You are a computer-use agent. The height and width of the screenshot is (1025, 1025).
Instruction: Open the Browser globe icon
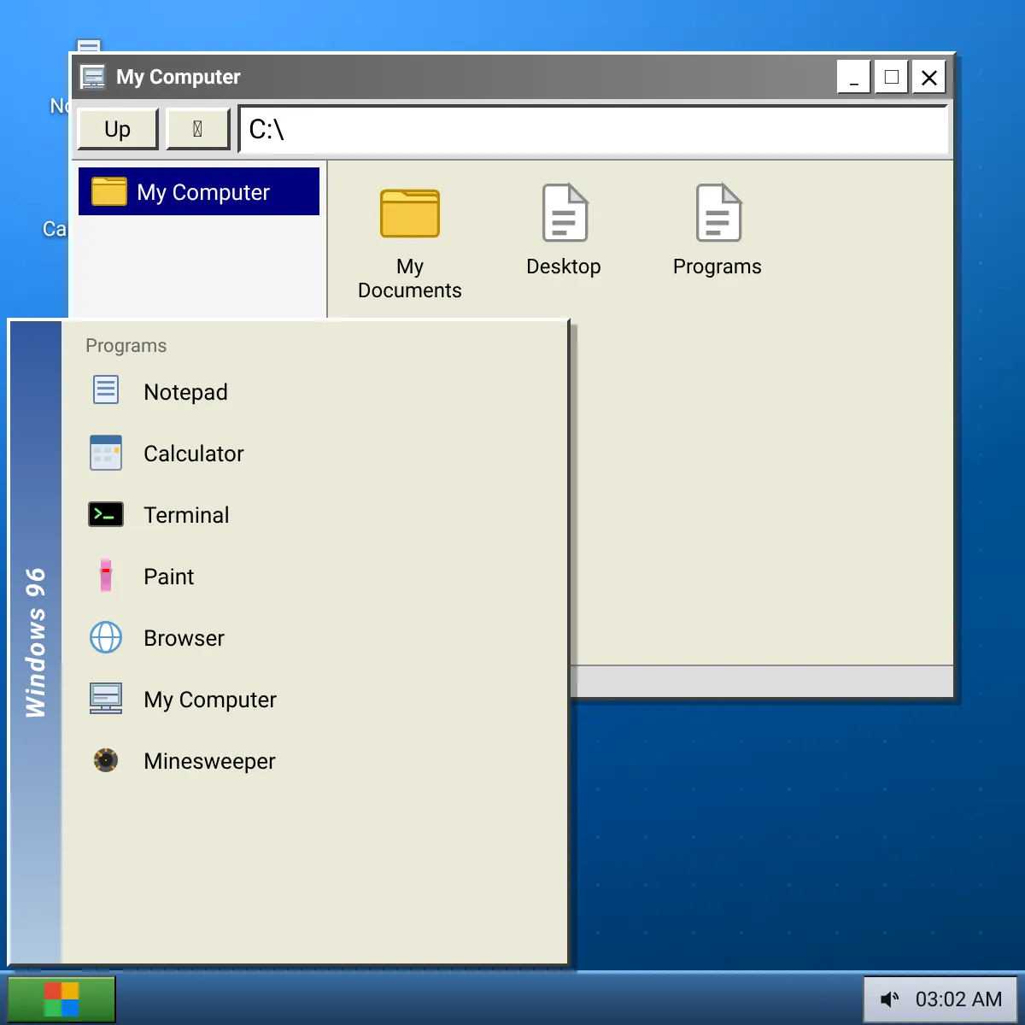pyautogui.click(x=106, y=637)
